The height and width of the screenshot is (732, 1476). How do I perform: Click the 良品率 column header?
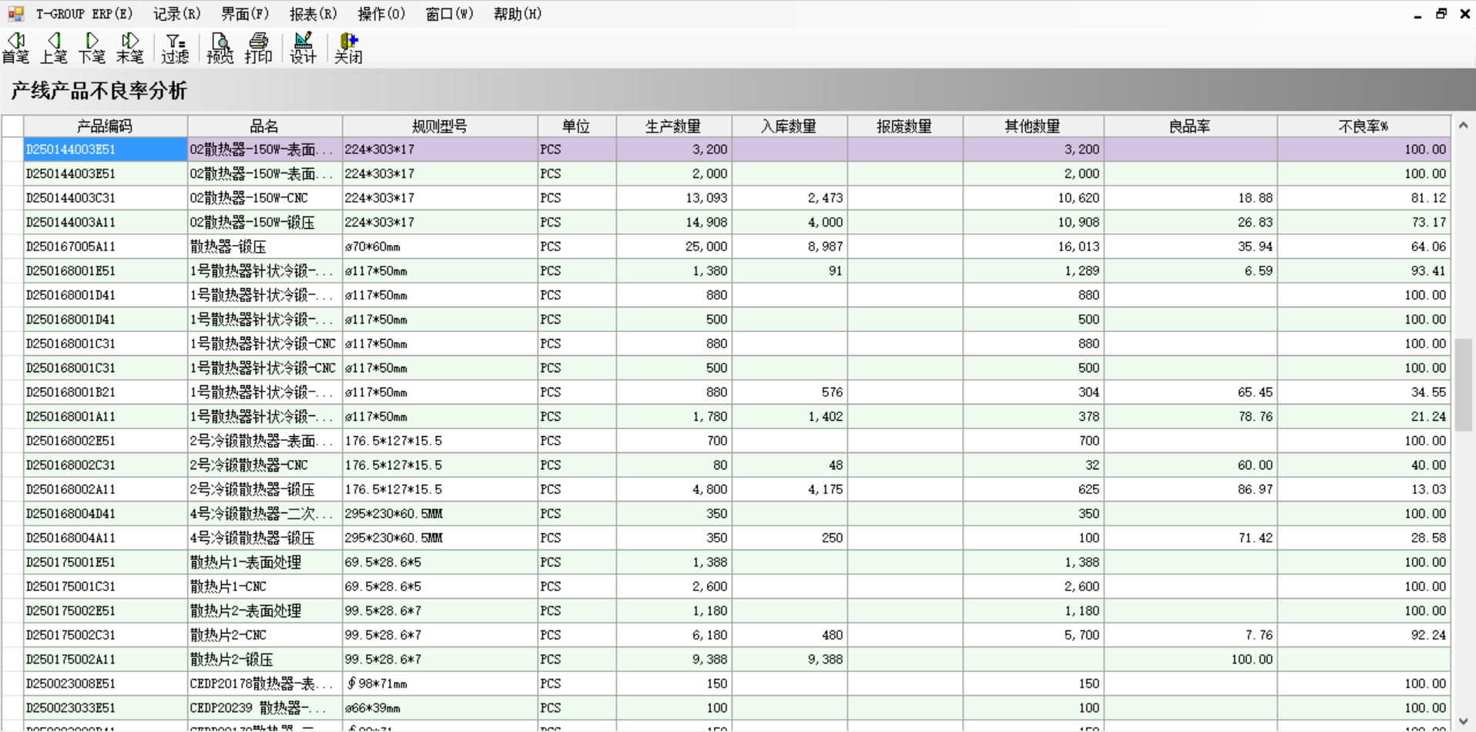(1190, 126)
